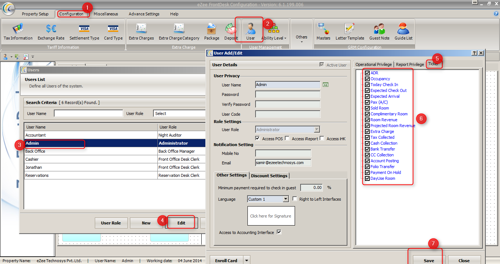Screen dimensions: 500x264
Task: Open the Property Setup ribbon tab
Action: pos(35,14)
